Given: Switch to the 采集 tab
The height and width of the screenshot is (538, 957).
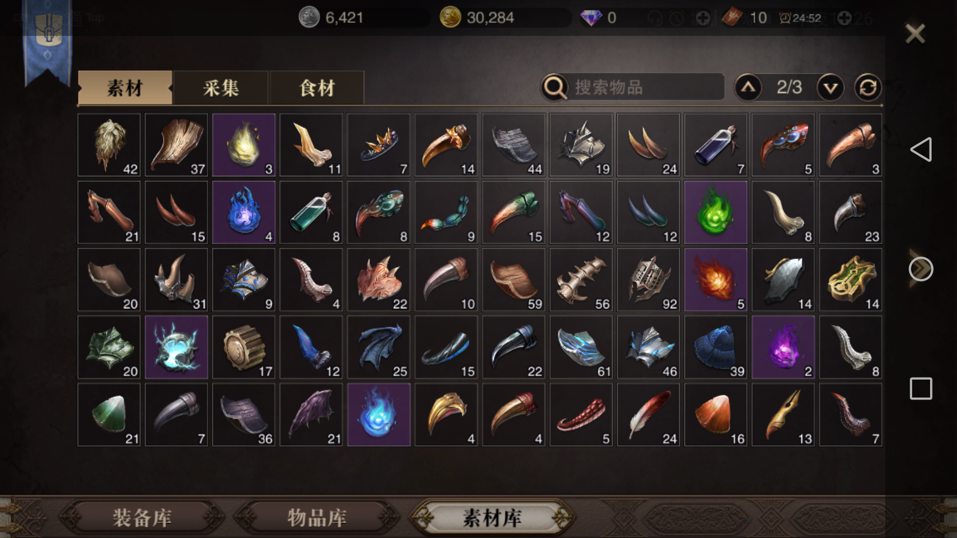Looking at the screenshot, I should pos(221,88).
